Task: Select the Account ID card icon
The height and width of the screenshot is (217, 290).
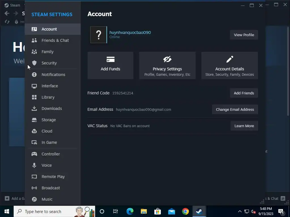Action: coord(34,29)
